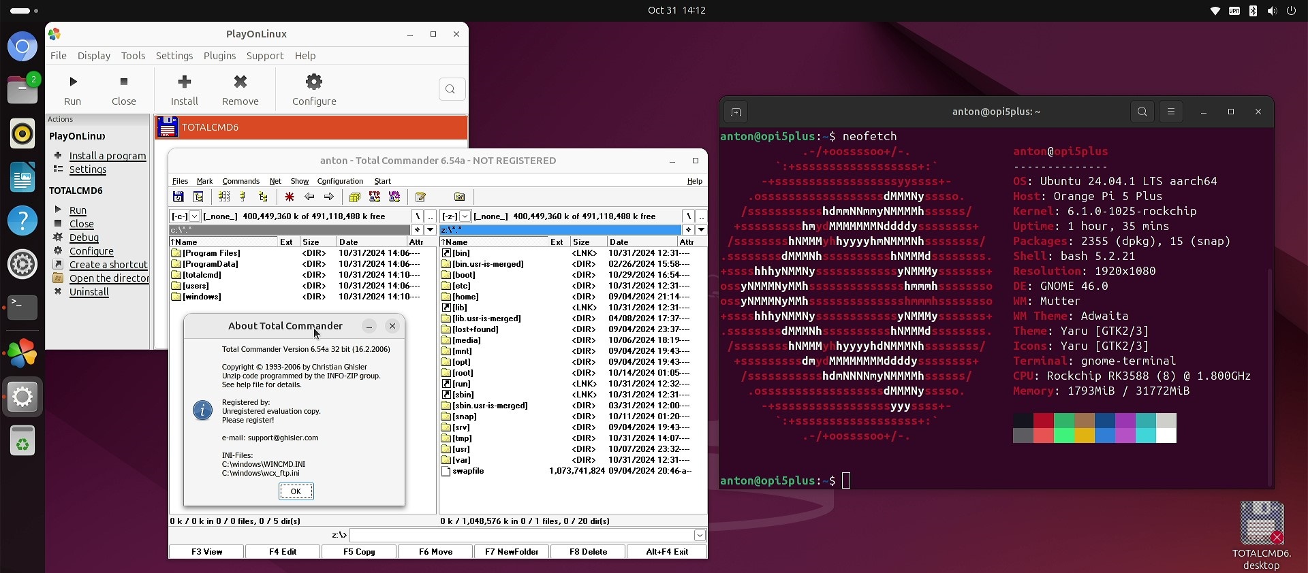Open the Plugins menu in PlayOnLinux
1308x573 pixels.
point(219,56)
